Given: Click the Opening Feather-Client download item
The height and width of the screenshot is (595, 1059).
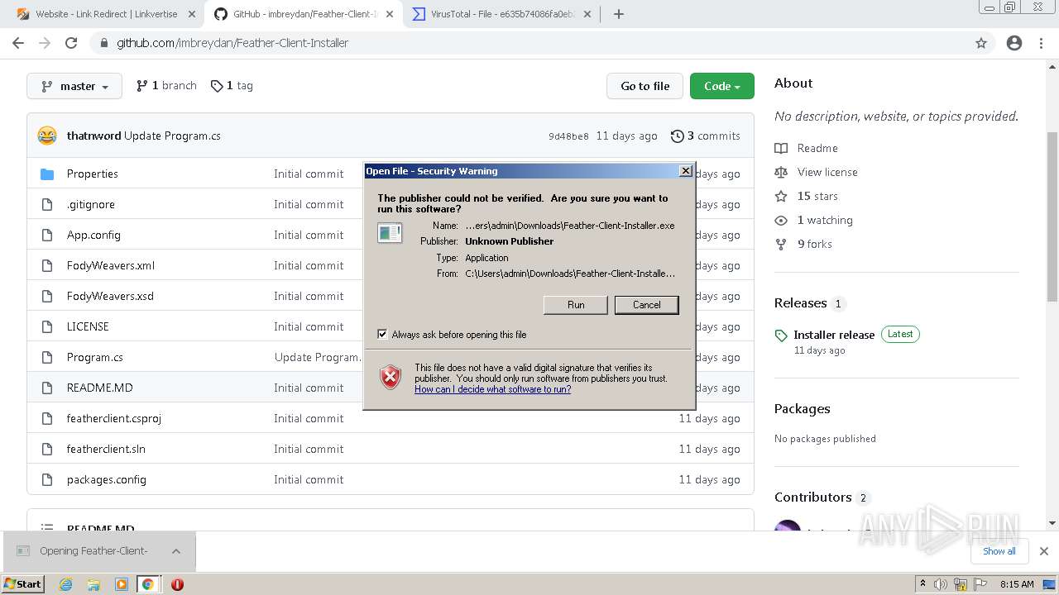Looking at the screenshot, I should (93, 551).
